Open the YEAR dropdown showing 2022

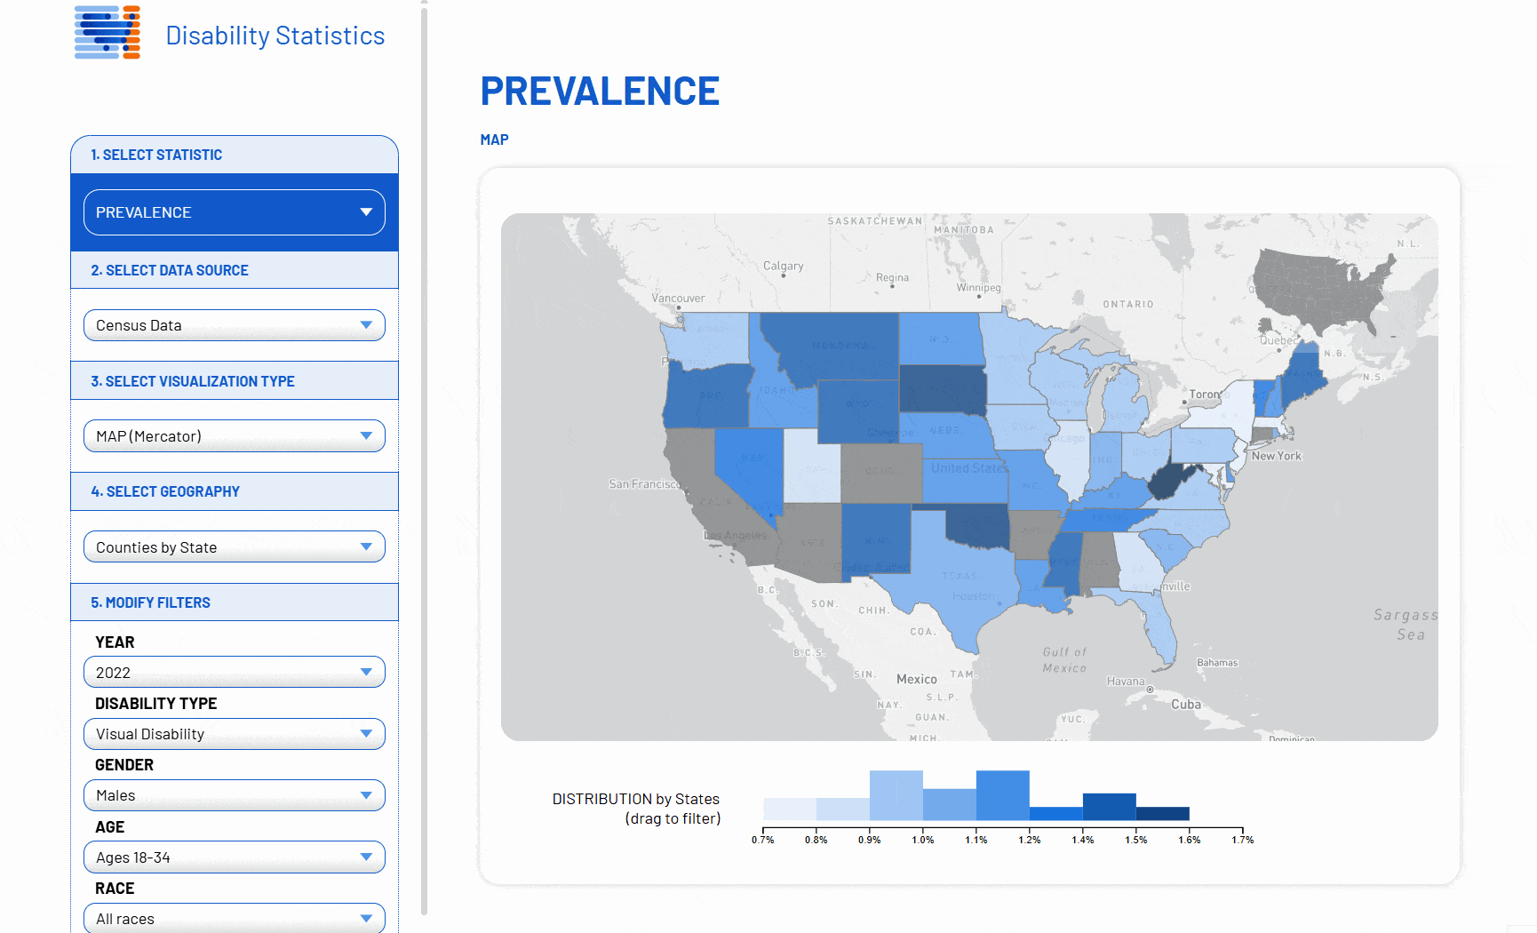233,672
